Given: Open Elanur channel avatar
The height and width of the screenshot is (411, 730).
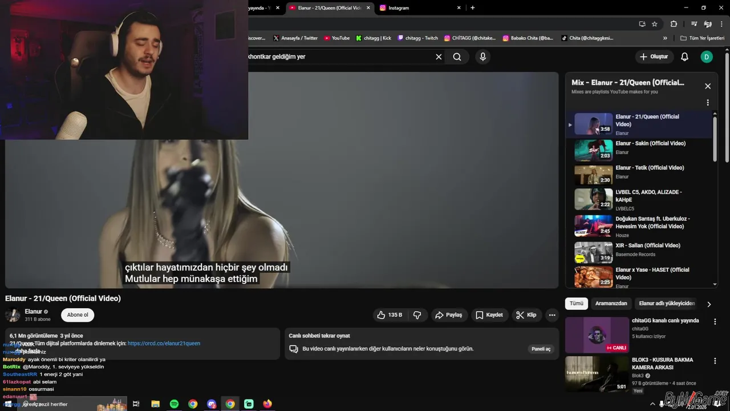Looking at the screenshot, I should click(13, 315).
